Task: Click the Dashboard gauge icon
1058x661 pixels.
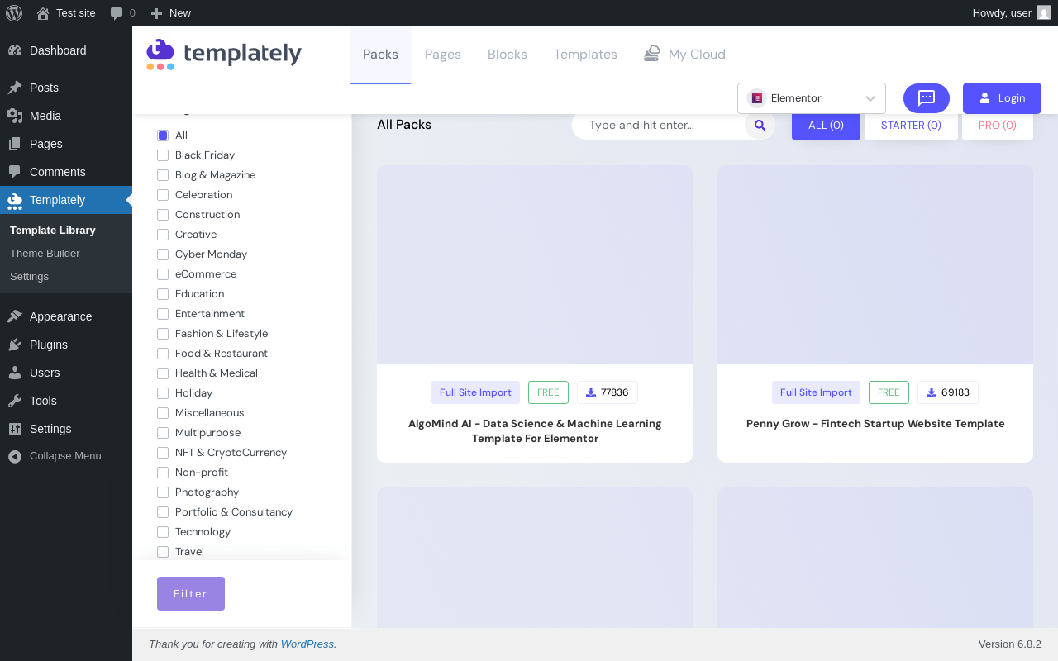Action: point(15,50)
